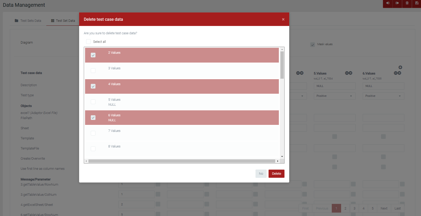Click the save floppy disk icon
Image resolution: width=421 pixels, height=216 pixels.
(x=417, y=3)
